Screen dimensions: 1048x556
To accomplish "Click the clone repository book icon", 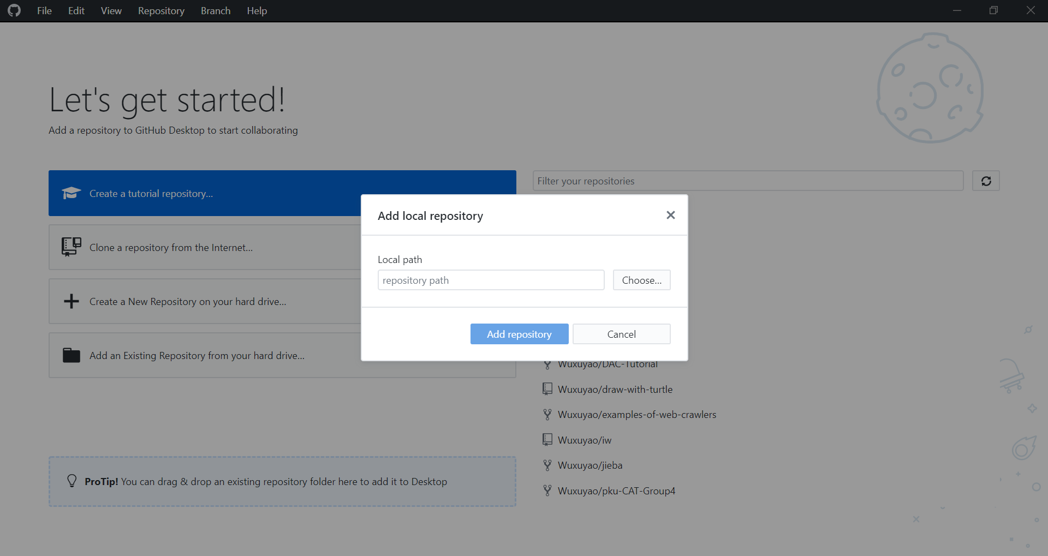I will 70,247.
